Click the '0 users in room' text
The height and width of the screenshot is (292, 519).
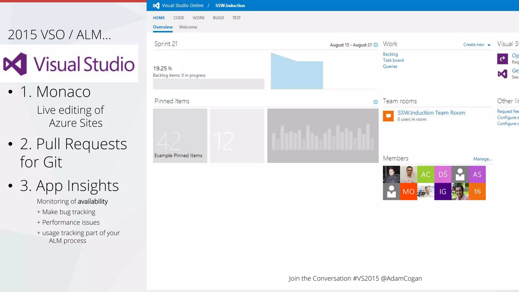[412, 119]
